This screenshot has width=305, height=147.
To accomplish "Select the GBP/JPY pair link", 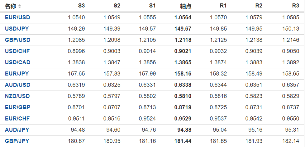I will click(17, 141).
